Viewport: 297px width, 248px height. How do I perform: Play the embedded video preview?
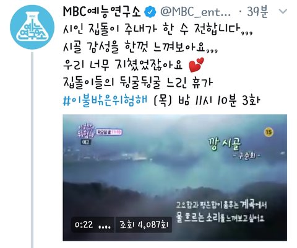click(x=174, y=177)
